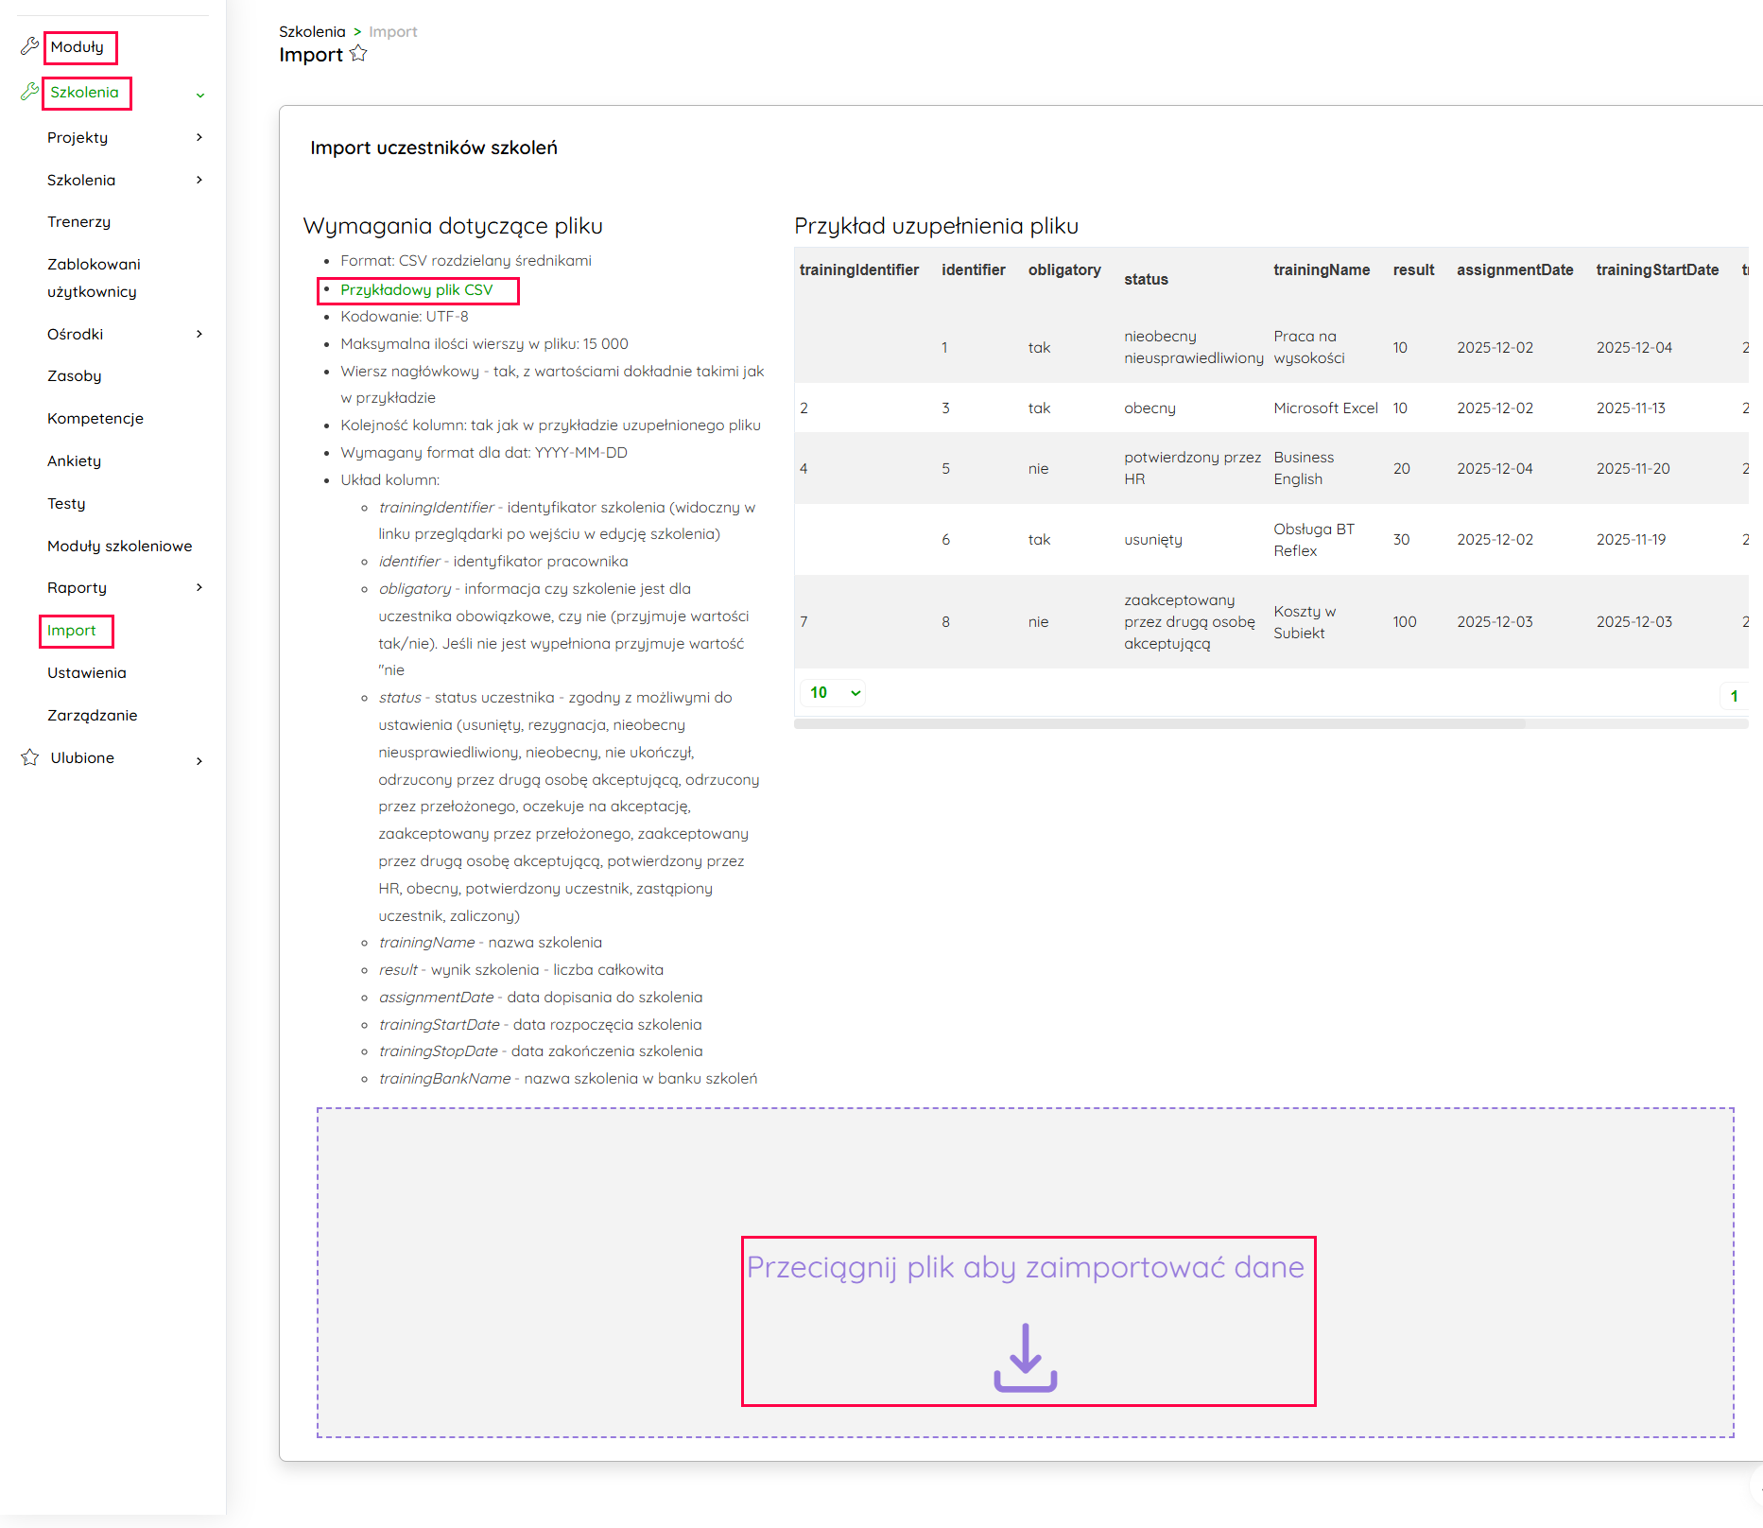Go to Szkolenia in the breadcrumb
Image resolution: width=1763 pixels, height=1528 pixels.
312,31
